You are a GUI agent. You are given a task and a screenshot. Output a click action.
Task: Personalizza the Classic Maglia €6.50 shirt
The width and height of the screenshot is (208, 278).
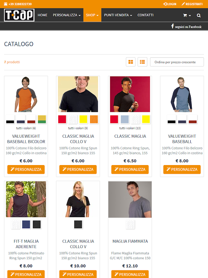(x=130, y=170)
